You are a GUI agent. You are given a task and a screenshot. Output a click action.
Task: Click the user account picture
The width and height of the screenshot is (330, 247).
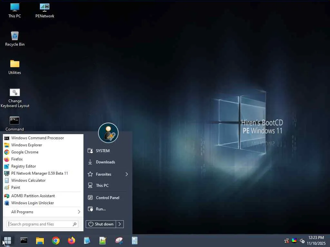tap(108, 133)
